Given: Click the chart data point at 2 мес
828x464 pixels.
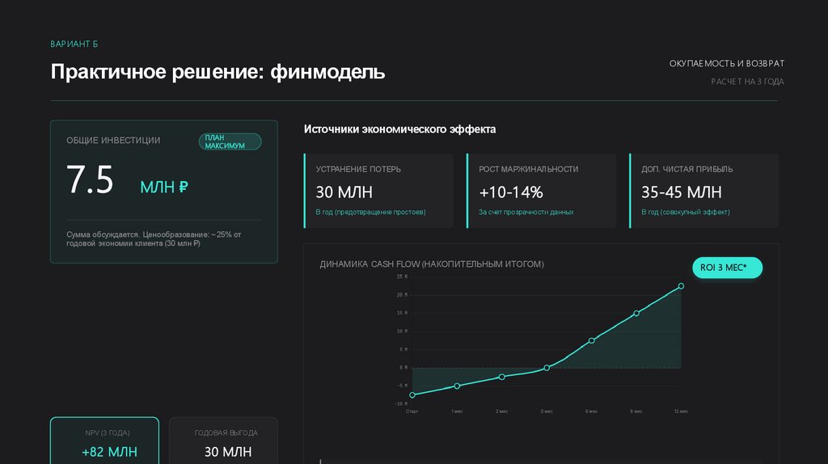Looking at the screenshot, I should coord(501,377).
